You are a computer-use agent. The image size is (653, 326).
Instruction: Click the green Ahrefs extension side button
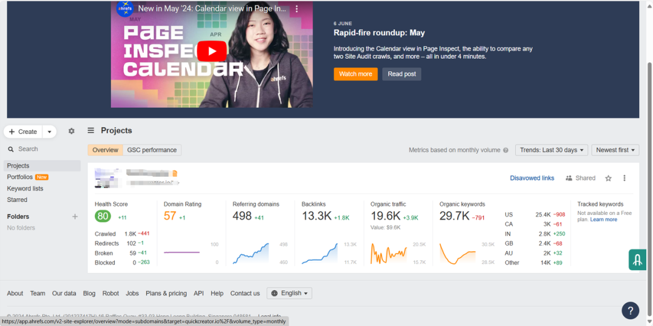pos(637,260)
